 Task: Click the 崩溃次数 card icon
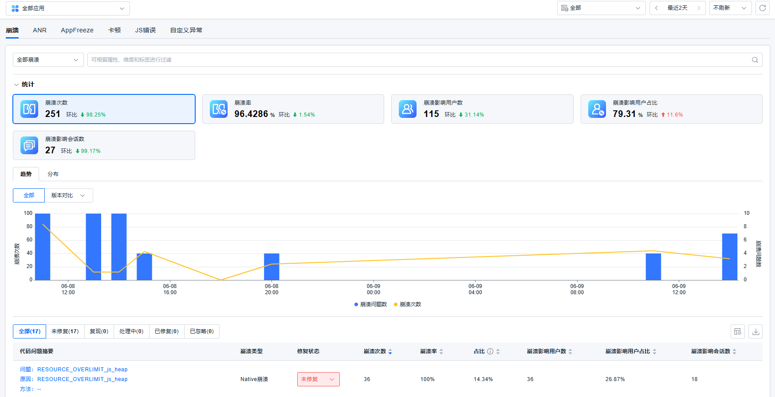(x=29, y=109)
